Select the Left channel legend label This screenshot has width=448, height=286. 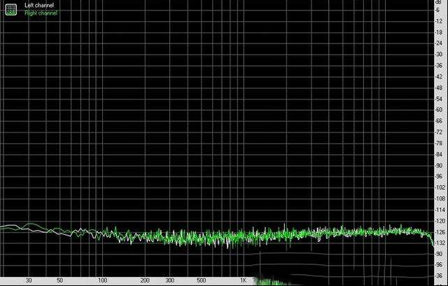tap(39, 5)
